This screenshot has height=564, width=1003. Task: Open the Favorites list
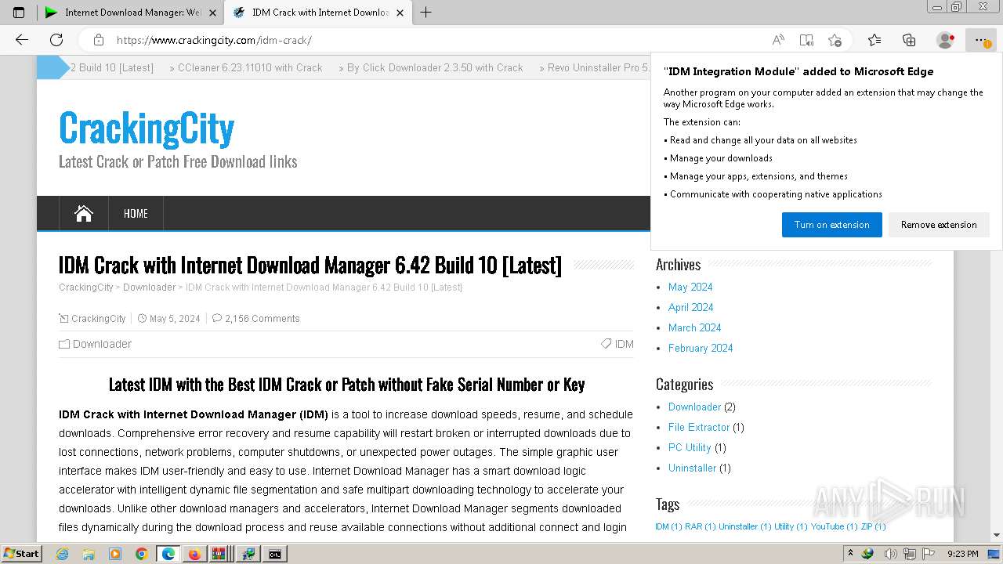tap(874, 40)
